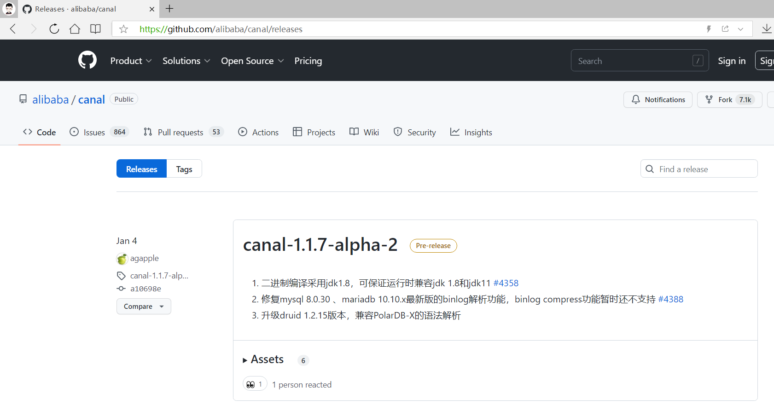Expand the Assets section
The image size is (774, 411).
pyautogui.click(x=263, y=359)
